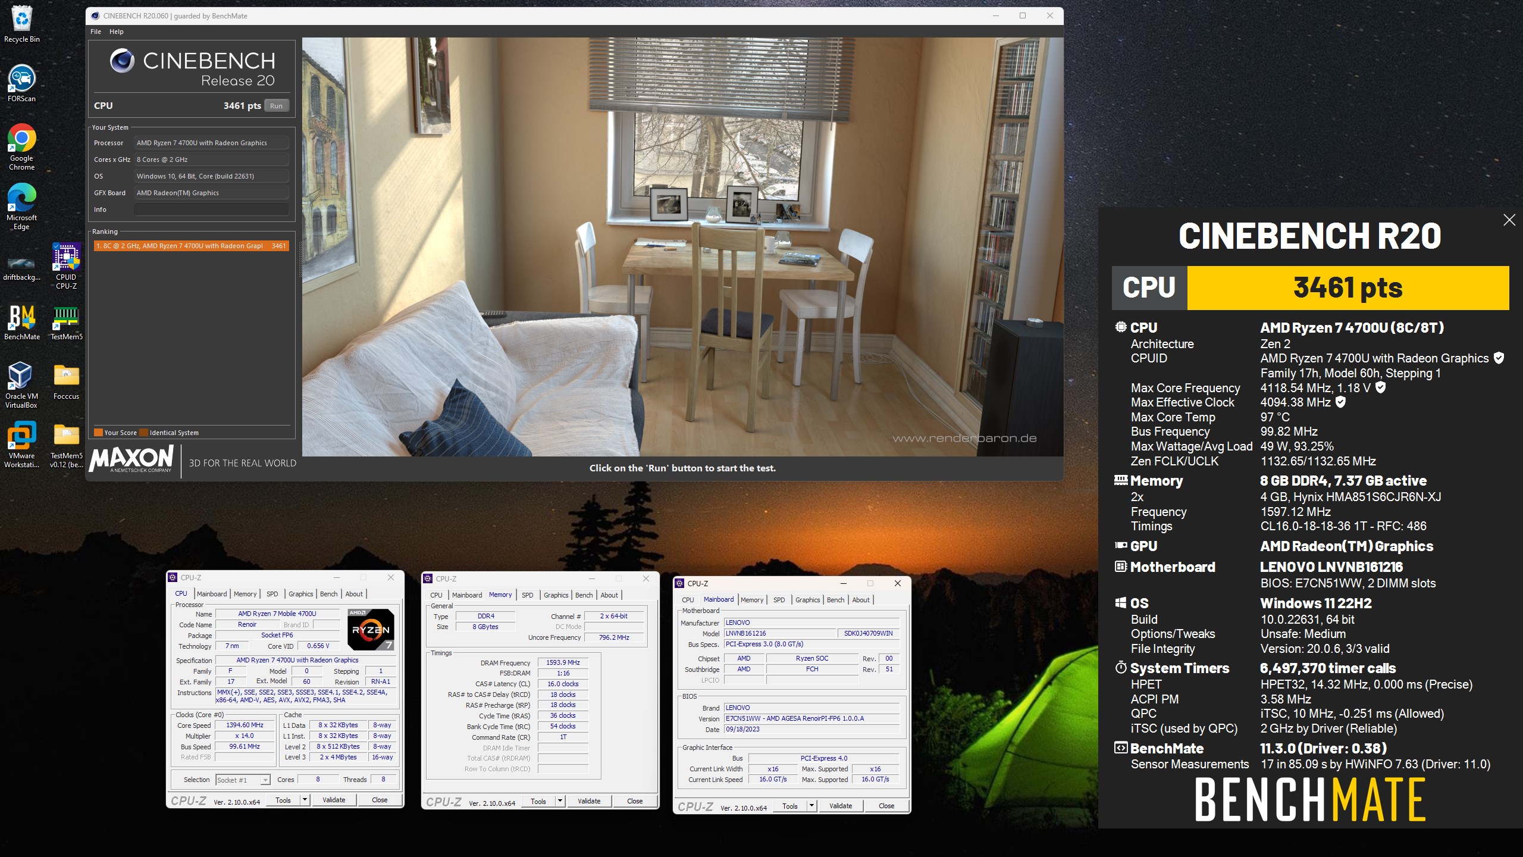Open the Socket #1 selection dropdown
This screenshot has height=857, width=1523.
243,780
